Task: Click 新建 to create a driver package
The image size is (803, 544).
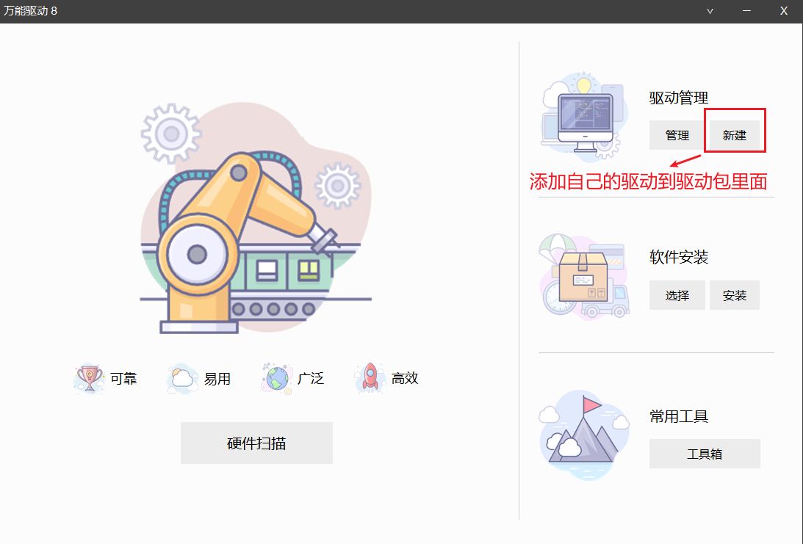Action: (x=734, y=135)
